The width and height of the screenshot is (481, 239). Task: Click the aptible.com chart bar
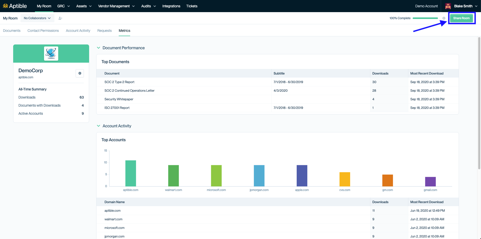coord(131,173)
